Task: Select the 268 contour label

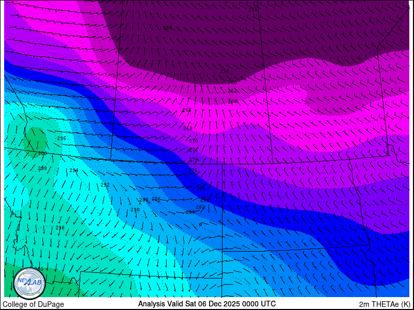Action: [188, 128]
